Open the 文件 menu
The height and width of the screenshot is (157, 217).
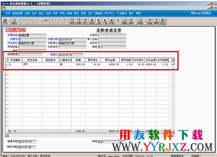8,13
